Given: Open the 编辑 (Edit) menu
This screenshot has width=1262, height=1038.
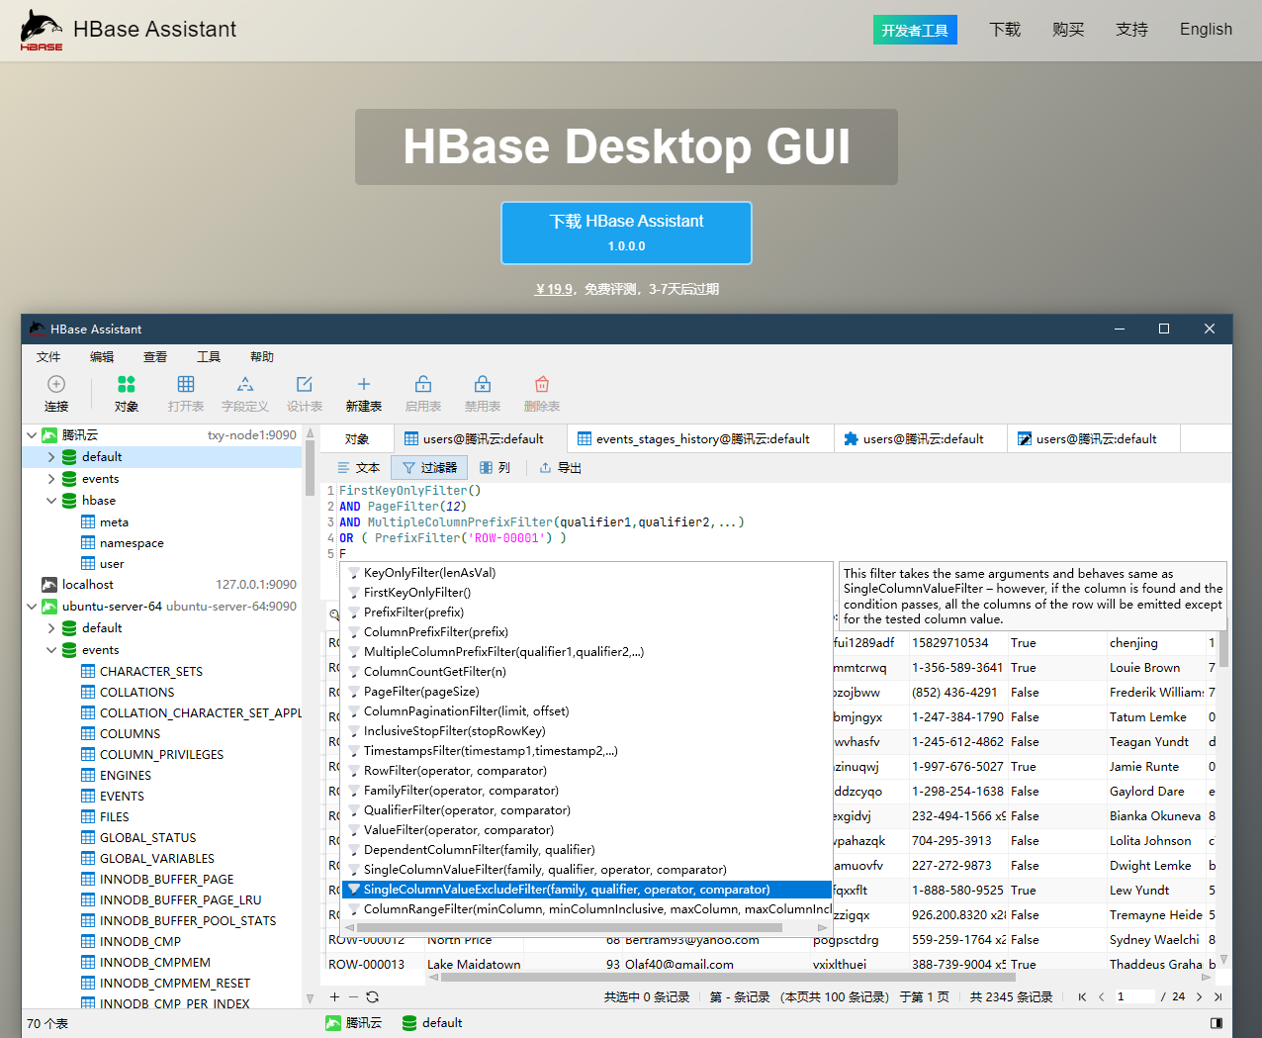Looking at the screenshot, I should tap(102, 357).
